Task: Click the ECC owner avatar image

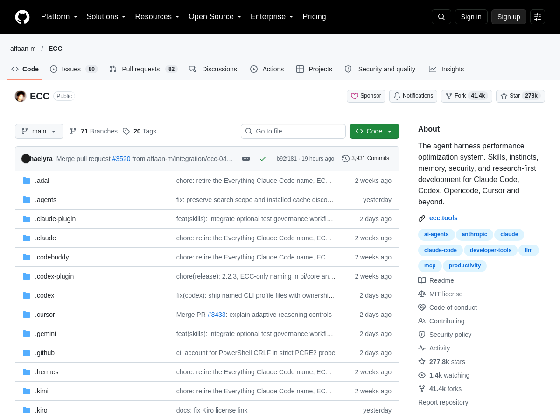Action: pyautogui.click(x=21, y=96)
